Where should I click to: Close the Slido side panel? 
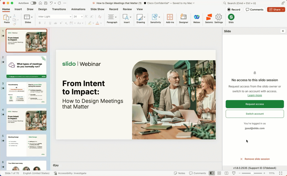coord(283,31)
